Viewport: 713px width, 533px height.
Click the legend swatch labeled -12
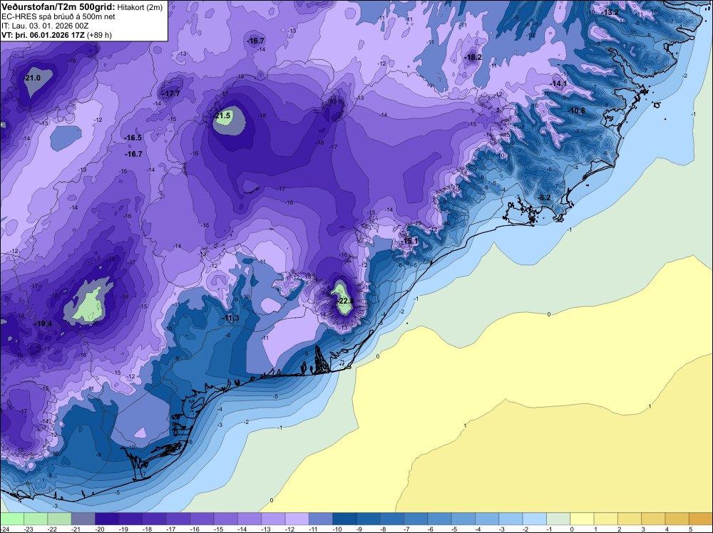tap(297, 519)
